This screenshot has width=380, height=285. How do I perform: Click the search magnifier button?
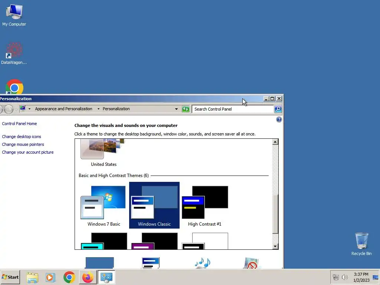coord(278,109)
